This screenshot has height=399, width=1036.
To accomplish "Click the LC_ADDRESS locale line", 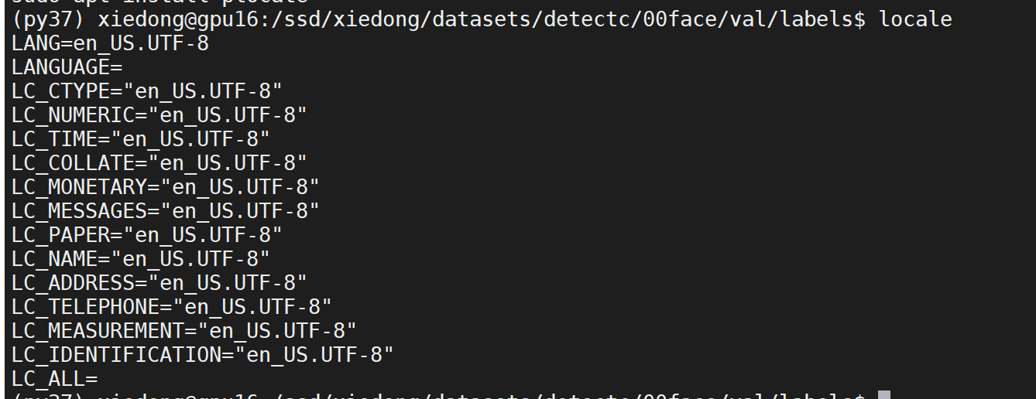I will pyautogui.click(x=160, y=283).
